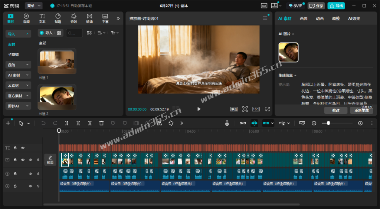The height and width of the screenshot is (209, 380).
Task: Hide the text track with eye icon
Action: click(23, 148)
